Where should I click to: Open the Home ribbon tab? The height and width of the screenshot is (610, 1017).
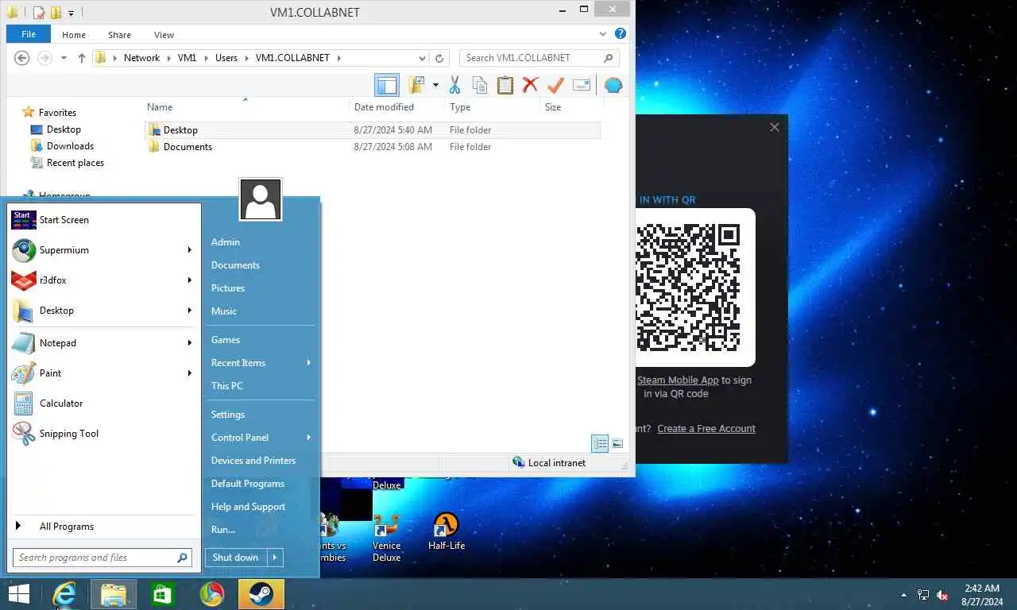point(74,35)
